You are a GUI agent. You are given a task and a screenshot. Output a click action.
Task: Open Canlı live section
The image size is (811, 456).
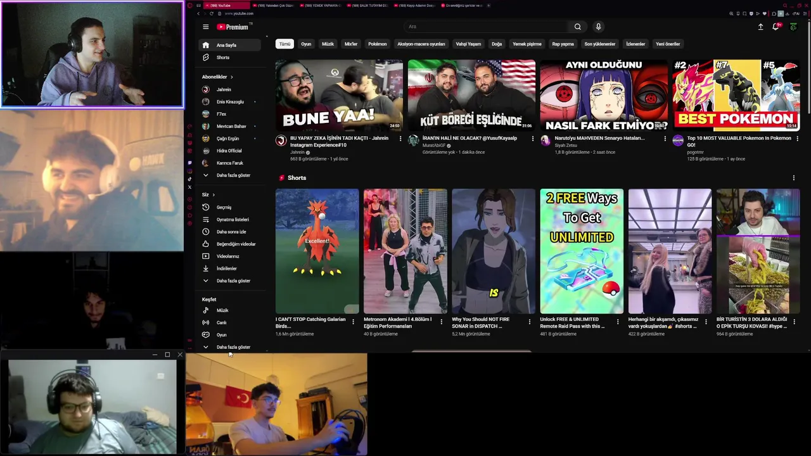[230, 322]
